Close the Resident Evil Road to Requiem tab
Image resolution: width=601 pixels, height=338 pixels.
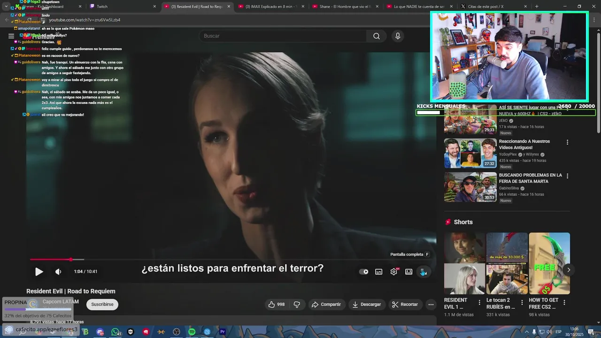click(x=229, y=7)
